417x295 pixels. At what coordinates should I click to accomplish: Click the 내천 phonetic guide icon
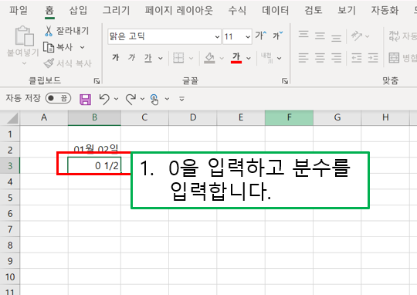[266, 58]
